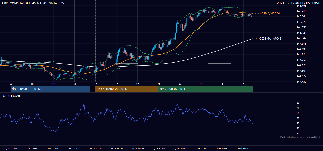Click the 2/12 16:00 date label
This screenshot has width=323, height=151.
[95, 149]
